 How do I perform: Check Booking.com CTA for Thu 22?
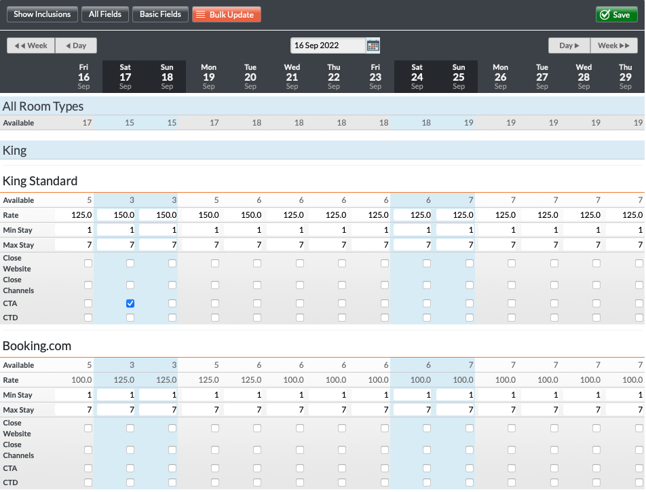[342, 468]
